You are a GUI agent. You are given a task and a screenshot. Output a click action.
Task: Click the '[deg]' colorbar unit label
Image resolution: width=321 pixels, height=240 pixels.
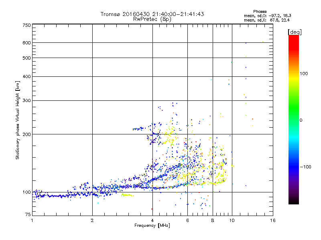(295, 32)
